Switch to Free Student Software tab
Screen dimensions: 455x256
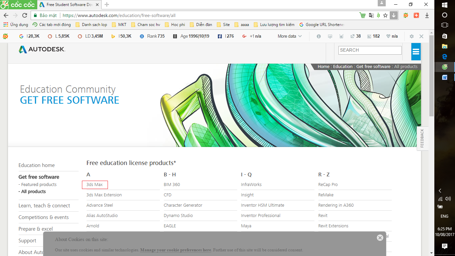(x=69, y=5)
